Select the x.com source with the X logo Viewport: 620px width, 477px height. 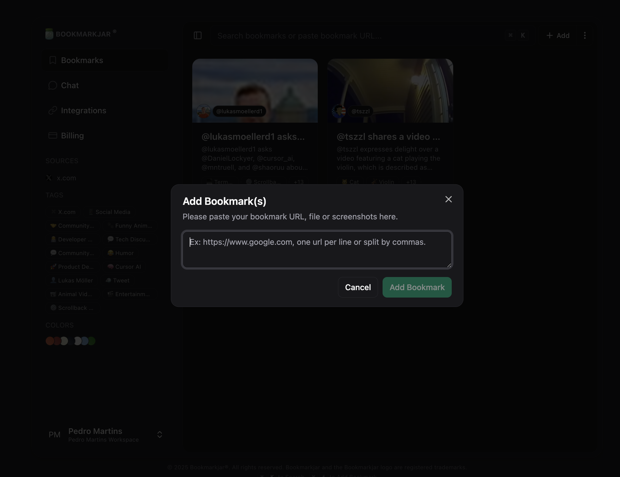[x=66, y=178]
